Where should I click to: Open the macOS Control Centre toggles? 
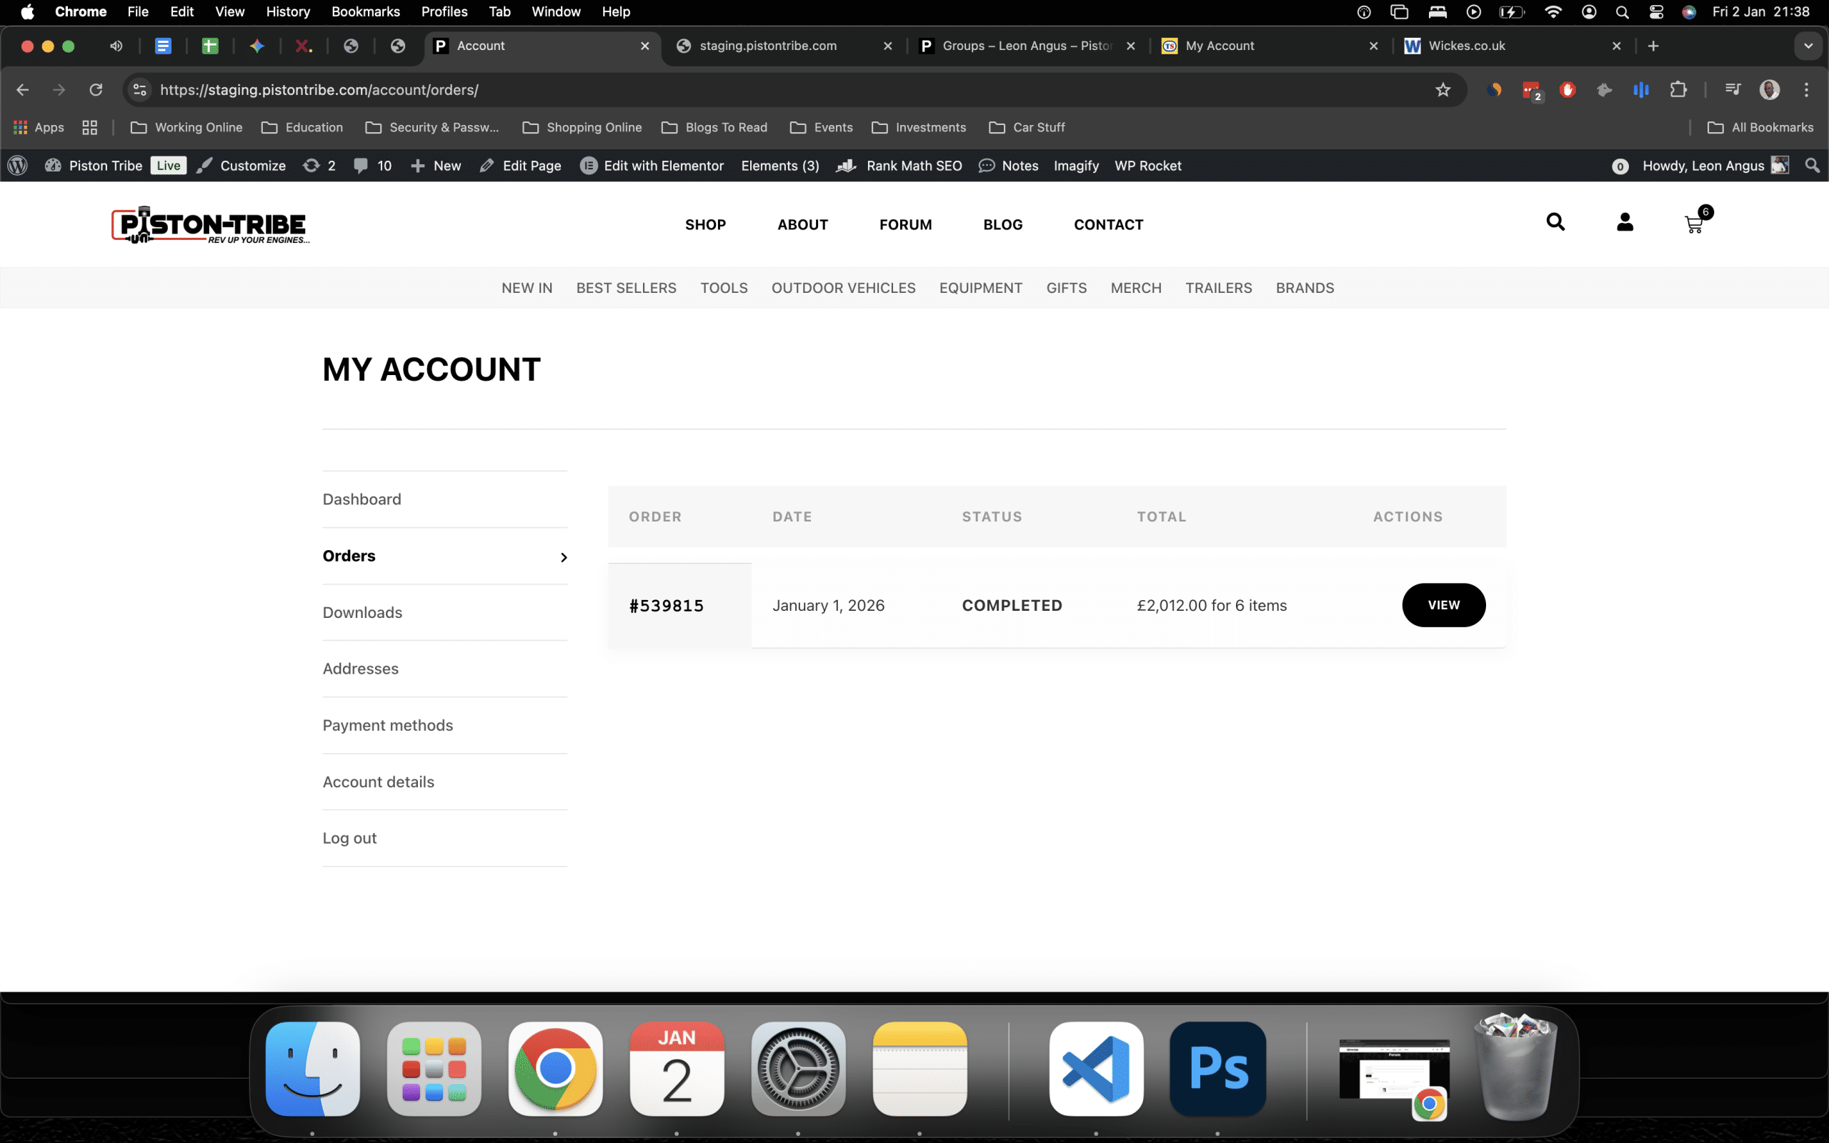1656,12
